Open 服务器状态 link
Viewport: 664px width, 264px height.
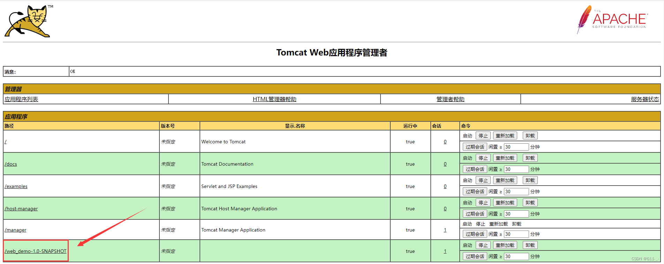(x=645, y=99)
